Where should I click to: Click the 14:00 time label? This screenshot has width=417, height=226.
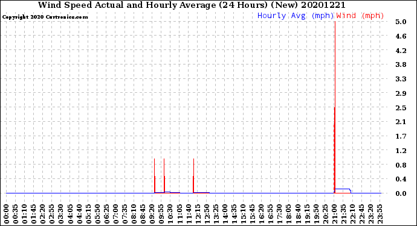(225, 214)
